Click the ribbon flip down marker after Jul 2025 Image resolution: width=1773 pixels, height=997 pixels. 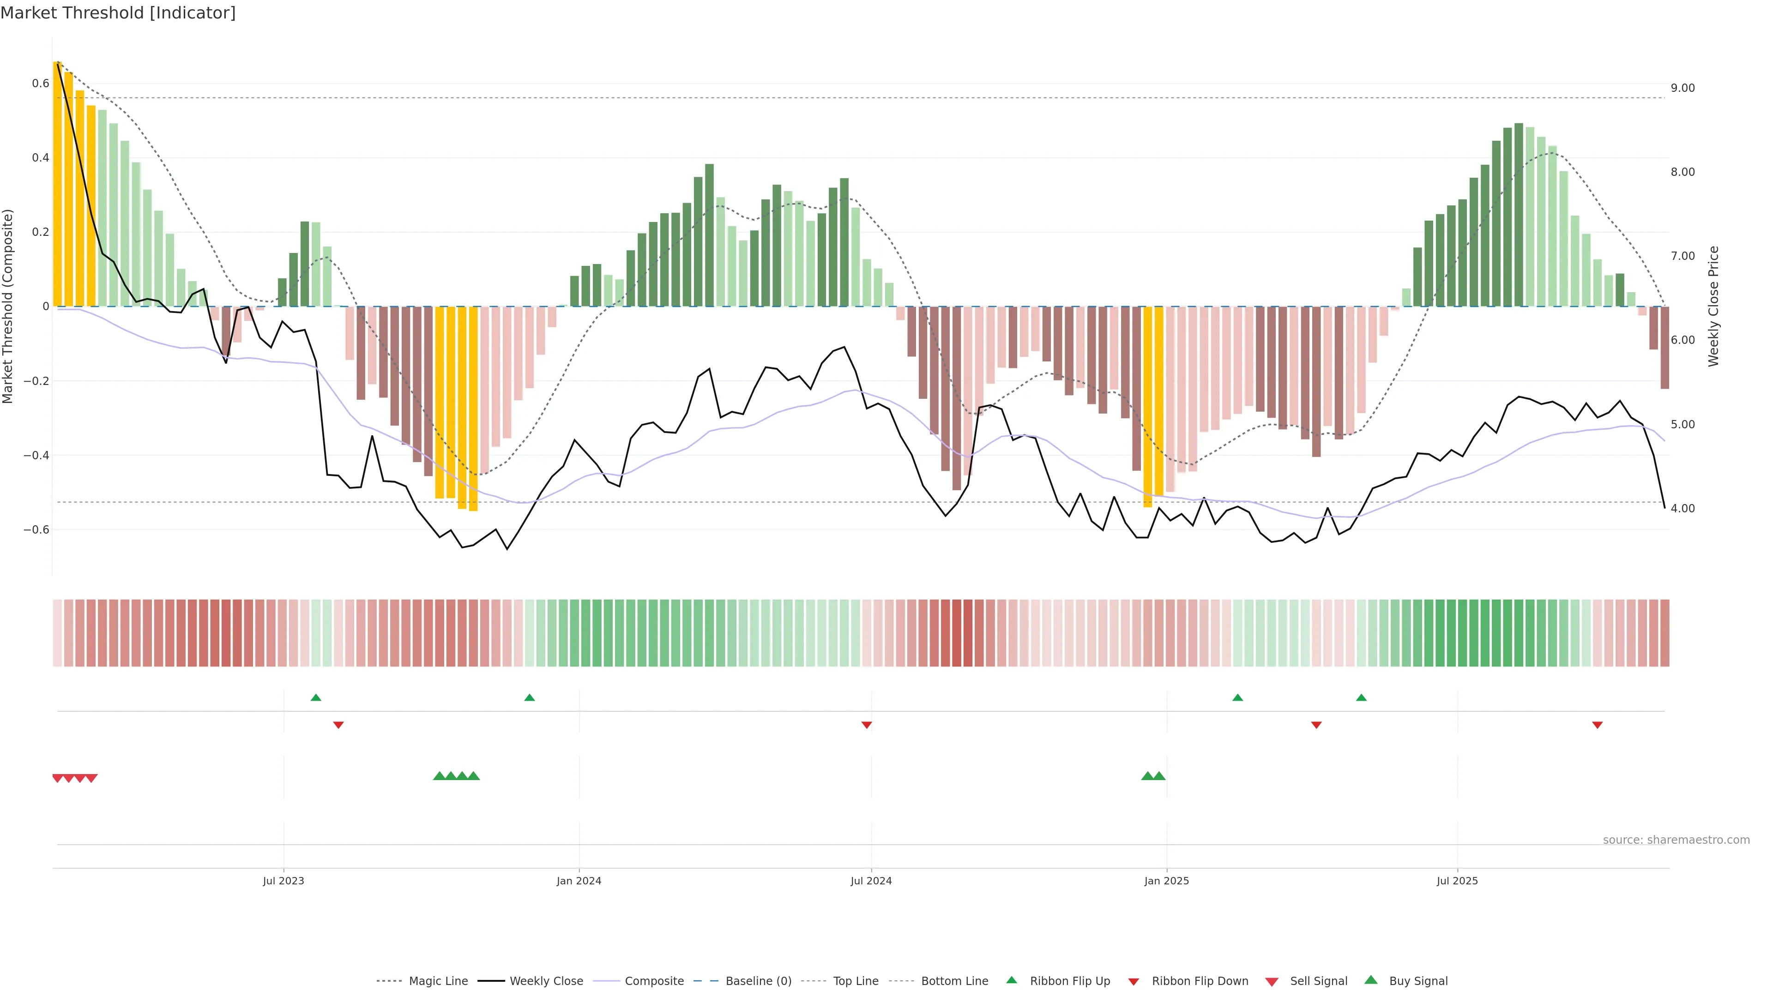[x=1597, y=725]
